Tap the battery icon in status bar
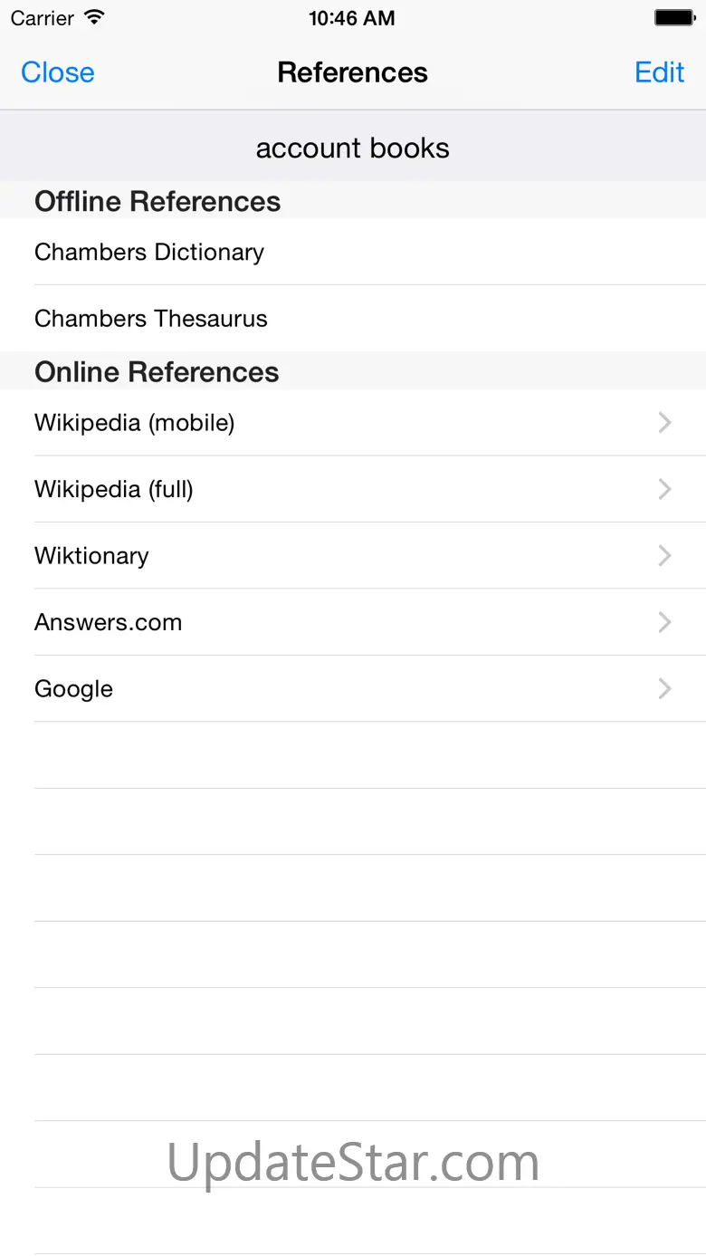 (673, 18)
